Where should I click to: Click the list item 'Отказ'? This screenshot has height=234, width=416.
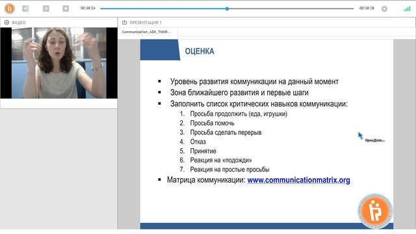198,142
